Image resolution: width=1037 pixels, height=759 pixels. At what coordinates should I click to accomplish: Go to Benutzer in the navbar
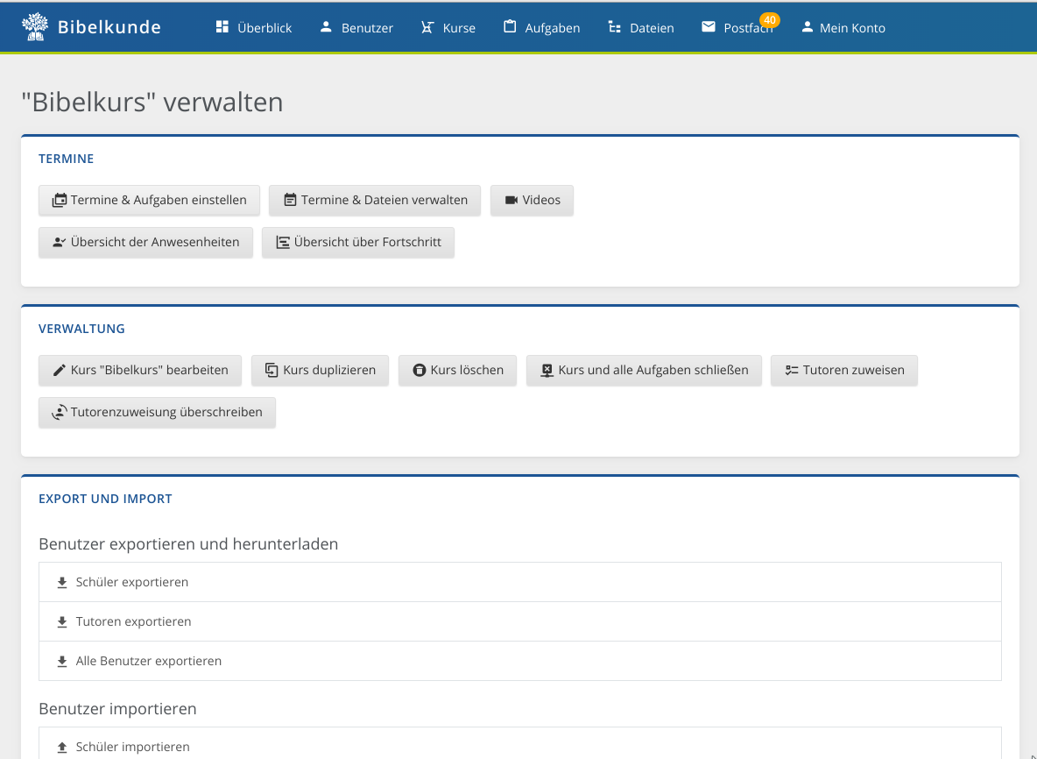click(x=356, y=28)
